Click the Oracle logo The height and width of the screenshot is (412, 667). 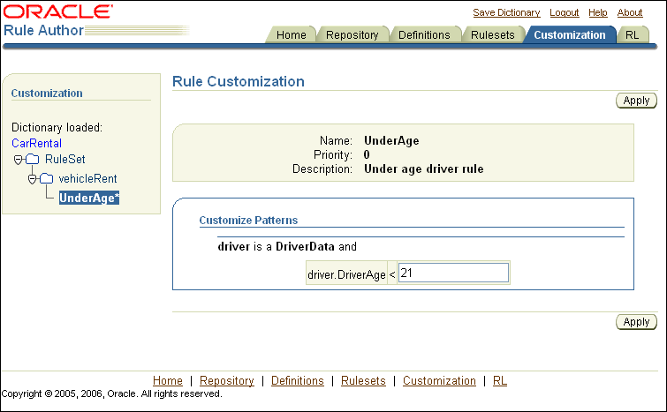(x=58, y=11)
